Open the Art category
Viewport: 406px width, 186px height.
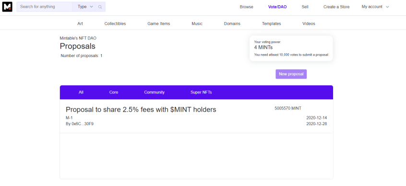80,23
